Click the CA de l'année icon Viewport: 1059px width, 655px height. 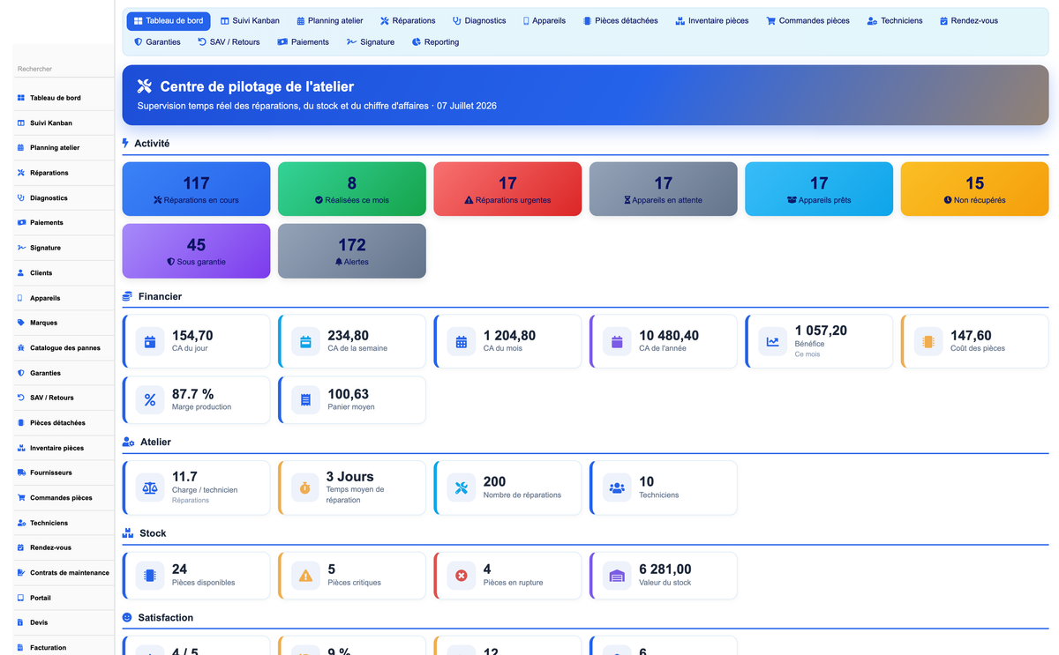(x=617, y=341)
